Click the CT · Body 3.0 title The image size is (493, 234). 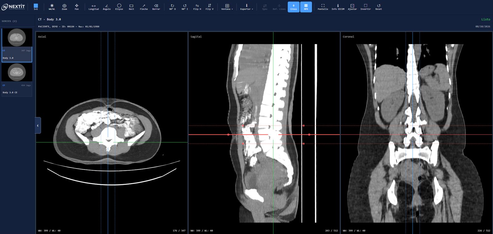pos(49,19)
